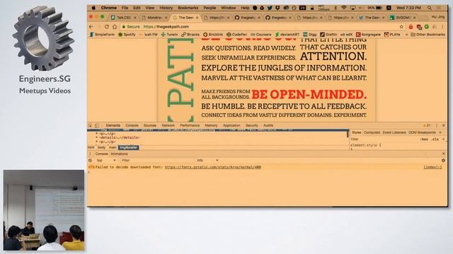The image size is (453, 254).
Task: Switch to the SVGOMG browser tab
Action: pyautogui.click(x=403, y=18)
